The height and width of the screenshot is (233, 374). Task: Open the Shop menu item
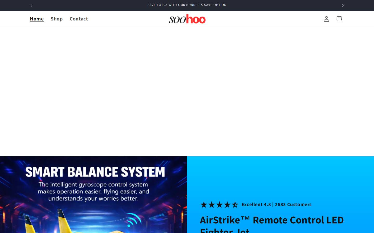pyautogui.click(x=57, y=19)
